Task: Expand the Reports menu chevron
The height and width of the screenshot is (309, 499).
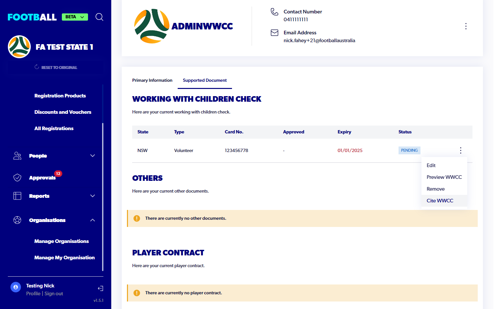Action: [93, 196]
